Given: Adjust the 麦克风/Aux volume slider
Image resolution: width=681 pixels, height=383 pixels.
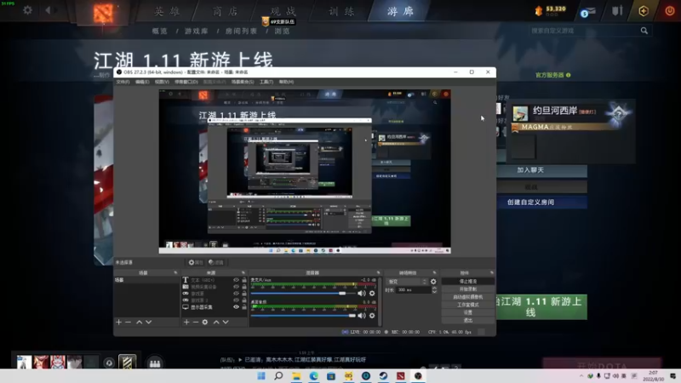Looking at the screenshot, I should click(304, 294).
